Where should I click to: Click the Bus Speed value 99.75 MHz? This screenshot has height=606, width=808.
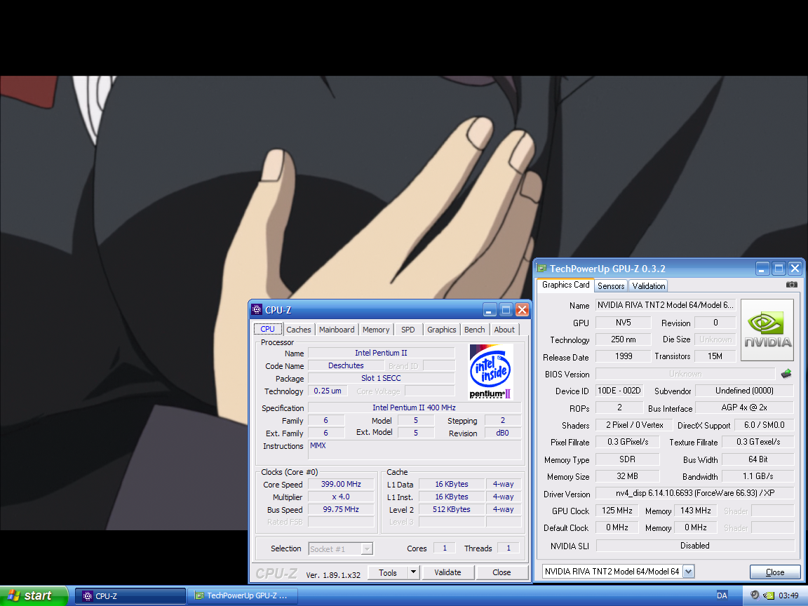(x=341, y=509)
